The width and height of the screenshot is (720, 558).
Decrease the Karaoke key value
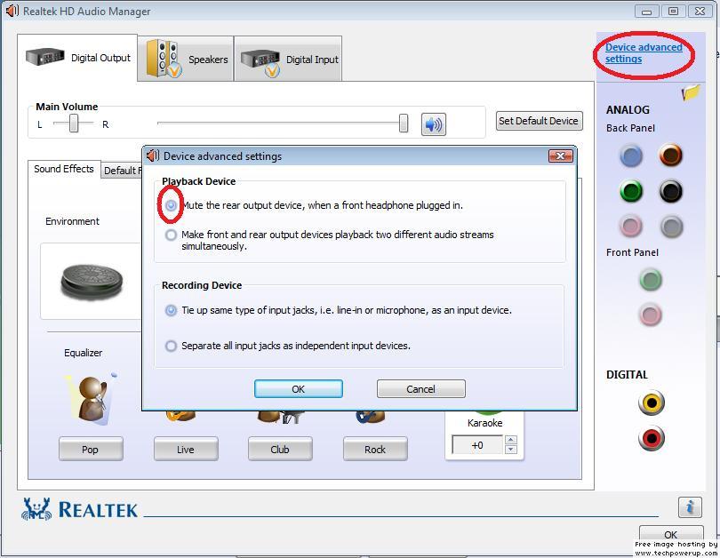(510, 450)
